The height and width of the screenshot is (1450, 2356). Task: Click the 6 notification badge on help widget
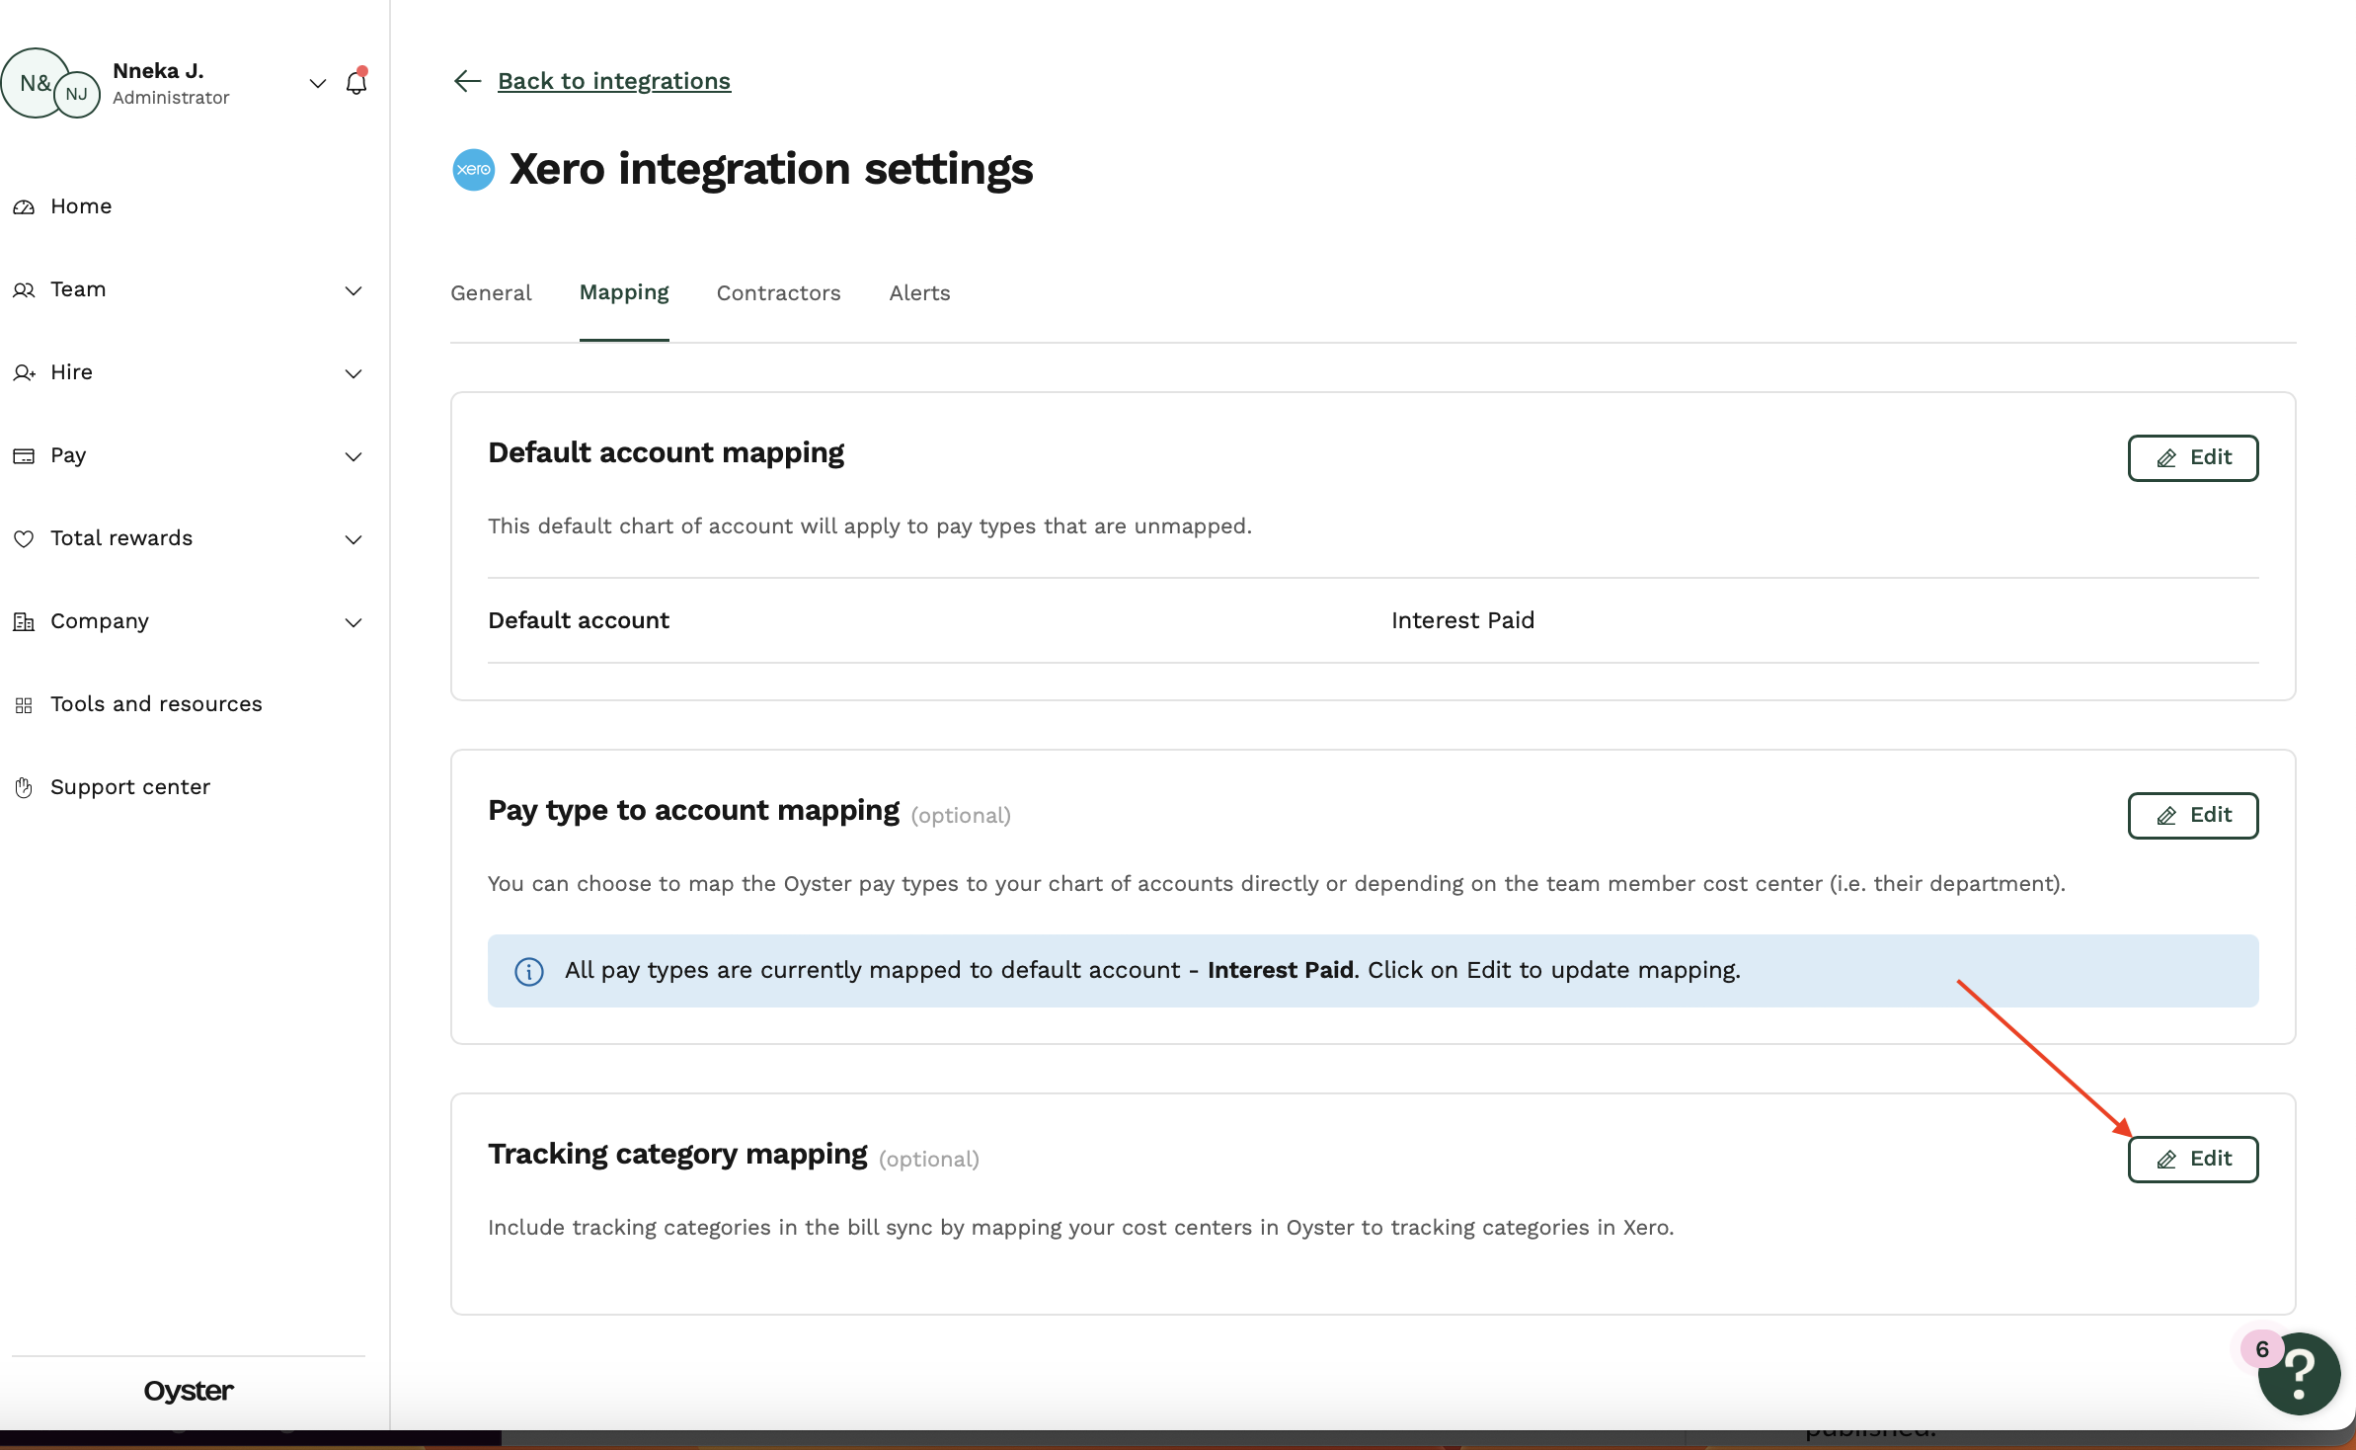2262,1349
